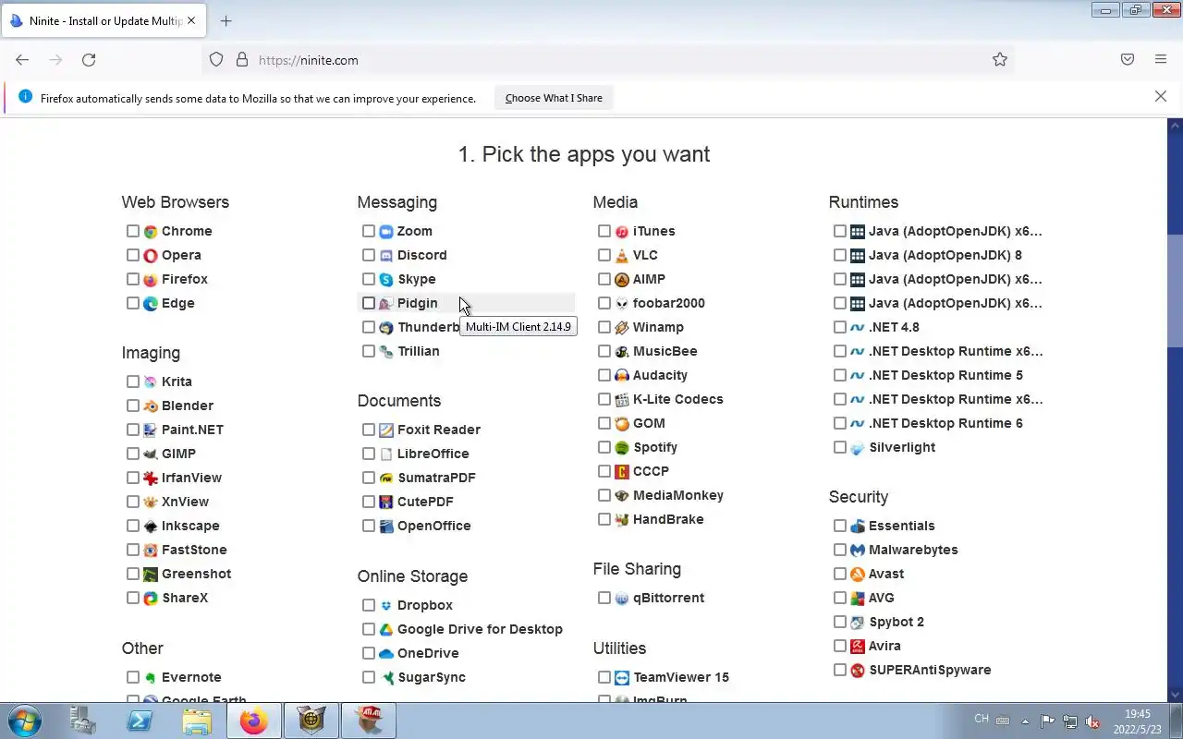Click the Audacity headphones icon
Screen dimensions: 1183x739
click(622, 375)
